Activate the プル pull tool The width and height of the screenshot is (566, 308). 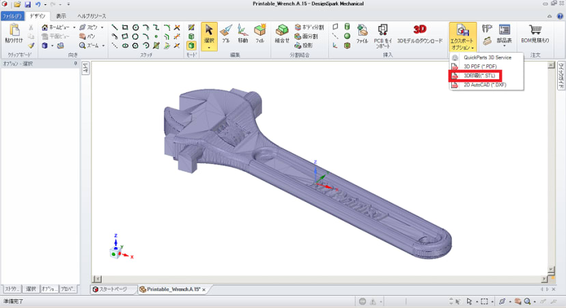pyautogui.click(x=226, y=33)
